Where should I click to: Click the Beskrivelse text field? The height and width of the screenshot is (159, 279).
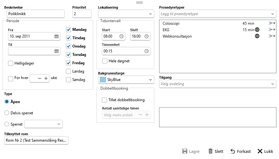[35, 14]
